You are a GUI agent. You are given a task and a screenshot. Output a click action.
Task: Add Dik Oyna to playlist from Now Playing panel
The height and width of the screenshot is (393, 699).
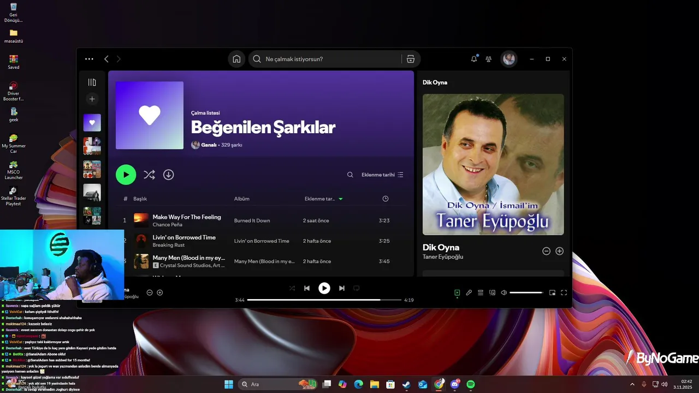coord(560,251)
